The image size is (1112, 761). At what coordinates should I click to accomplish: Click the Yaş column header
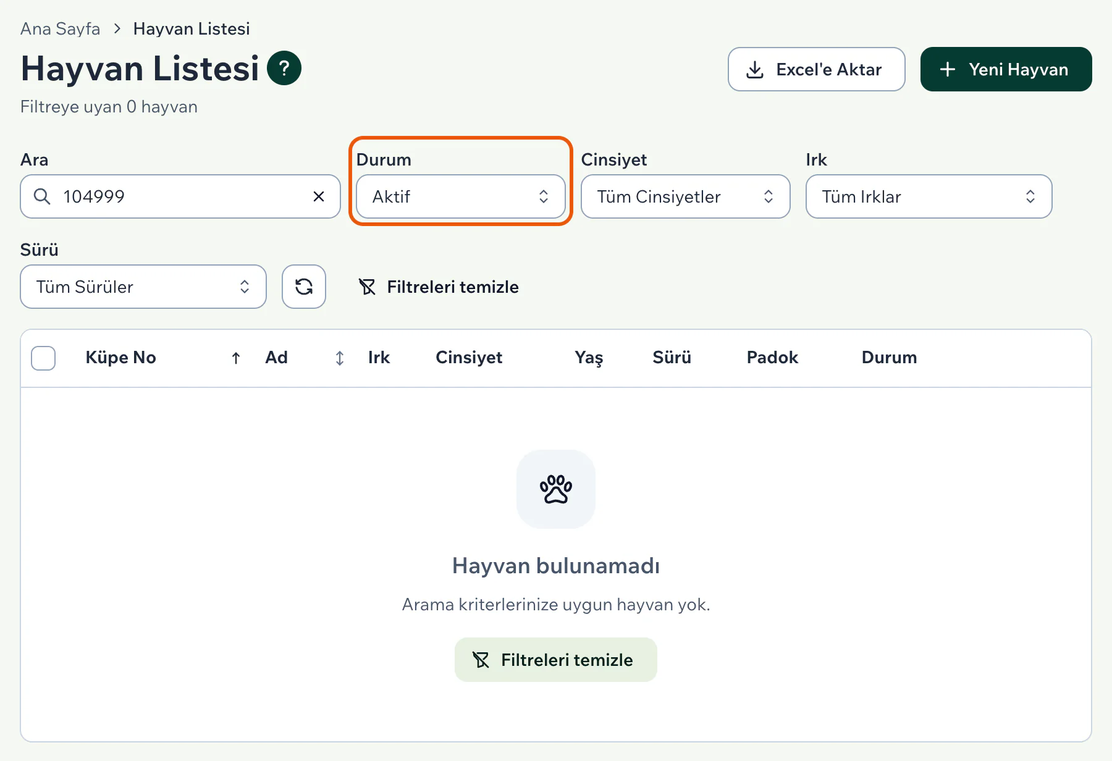pos(589,358)
